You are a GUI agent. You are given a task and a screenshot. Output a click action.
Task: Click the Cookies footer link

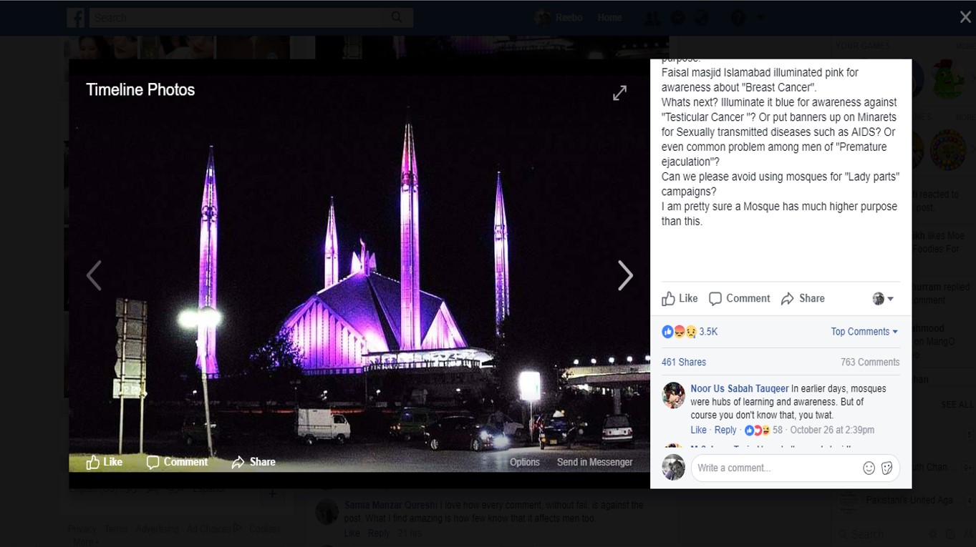click(x=265, y=529)
